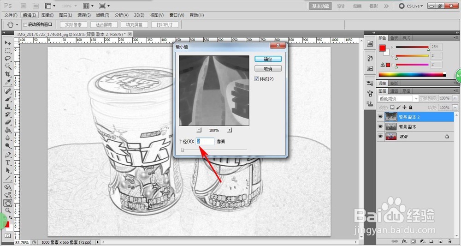The width and height of the screenshot is (461, 246).
Task: Select the Brush tool
Action: pos(8,99)
